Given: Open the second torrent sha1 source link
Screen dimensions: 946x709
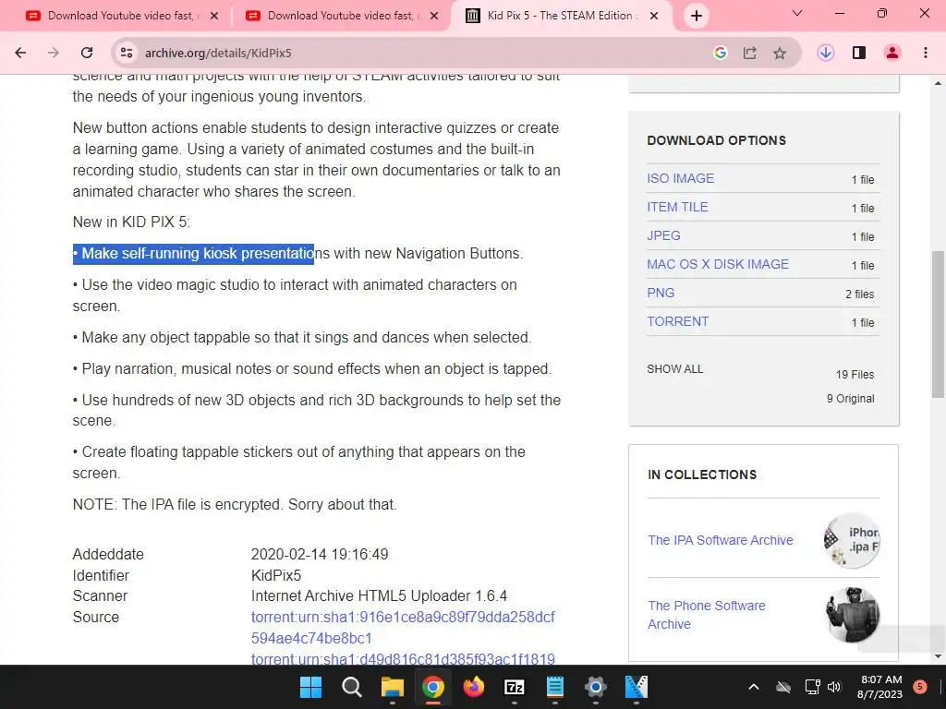Looking at the screenshot, I should point(403,659).
